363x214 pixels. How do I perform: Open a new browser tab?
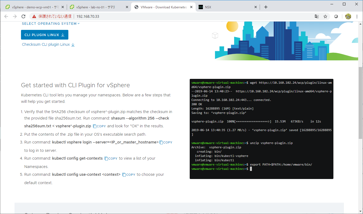click(266, 7)
